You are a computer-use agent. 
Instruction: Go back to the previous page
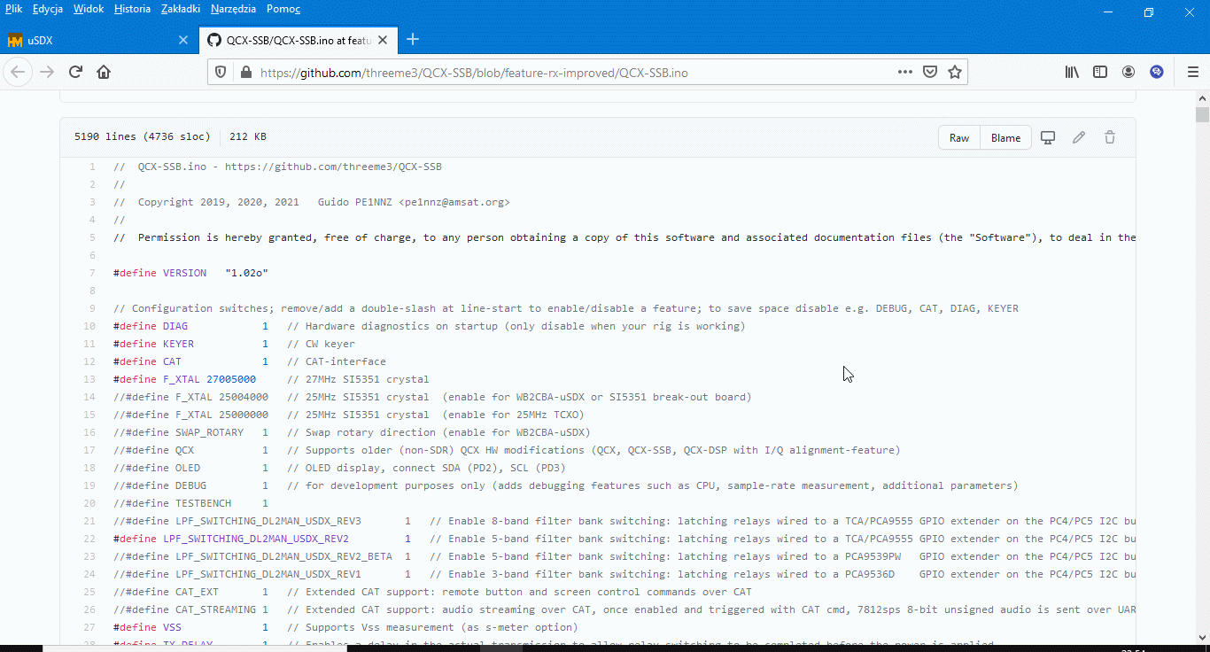pyautogui.click(x=19, y=73)
